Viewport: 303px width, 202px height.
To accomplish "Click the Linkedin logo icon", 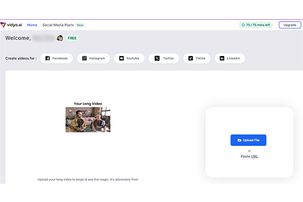I will [222, 58].
